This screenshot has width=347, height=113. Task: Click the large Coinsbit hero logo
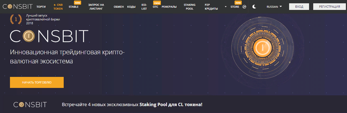[49, 36]
